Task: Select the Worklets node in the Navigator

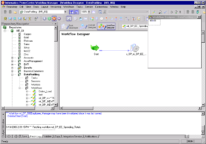Action: point(35,85)
